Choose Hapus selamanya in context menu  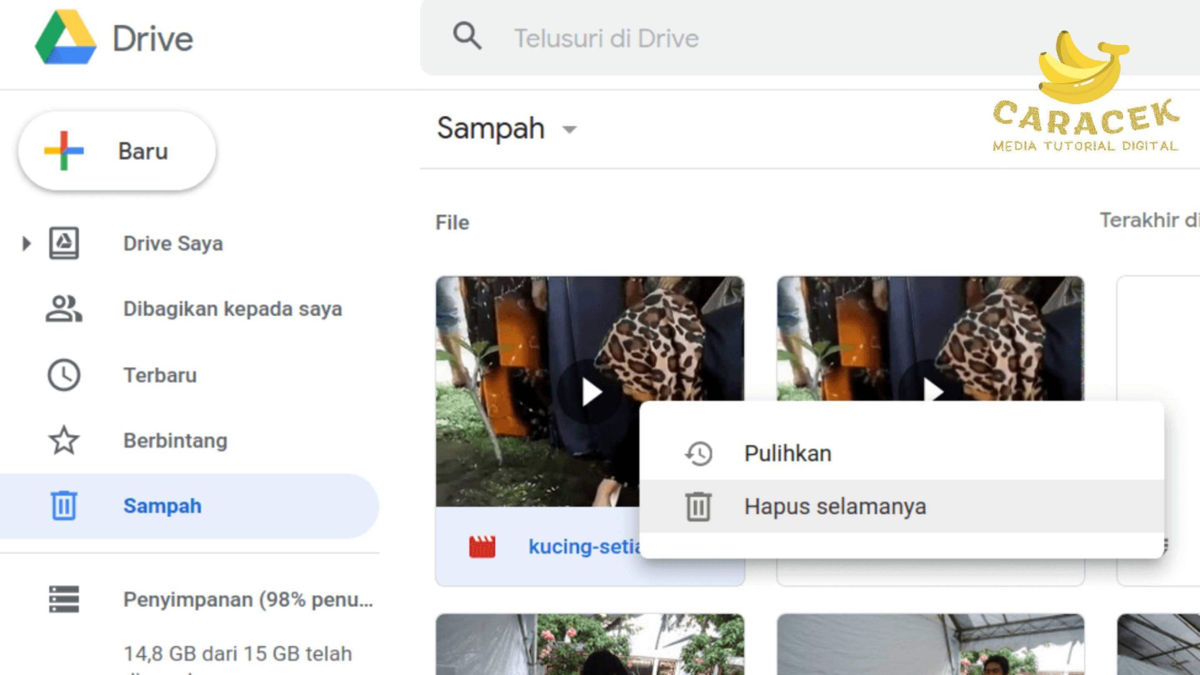pyautogui.click(x=834, y=507)
